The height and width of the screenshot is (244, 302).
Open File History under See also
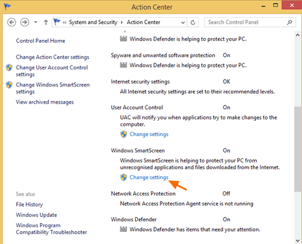[29, 204]
